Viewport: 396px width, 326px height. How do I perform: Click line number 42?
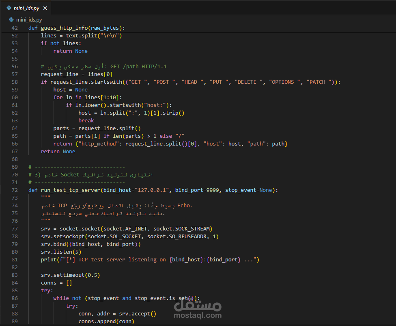pyautogui.click(x=15, y=28)
